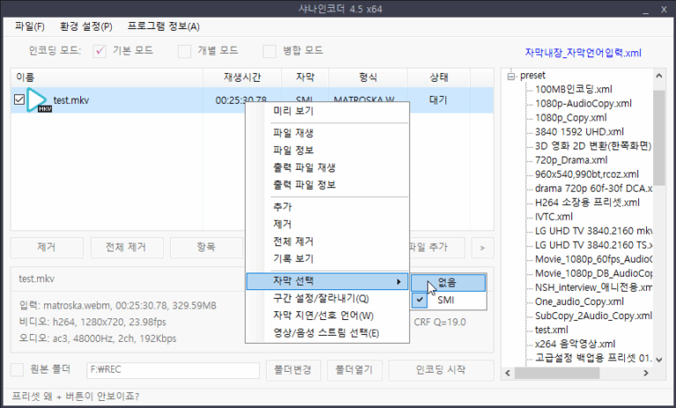The height and width of the screenshot is (408, 676).
Task: Click the 폴더변경 button
Action: tap(293, 370)
